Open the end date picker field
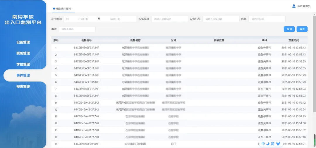 (115, 19)
